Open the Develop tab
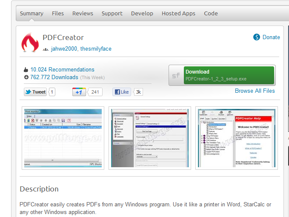 click(142, 14)
